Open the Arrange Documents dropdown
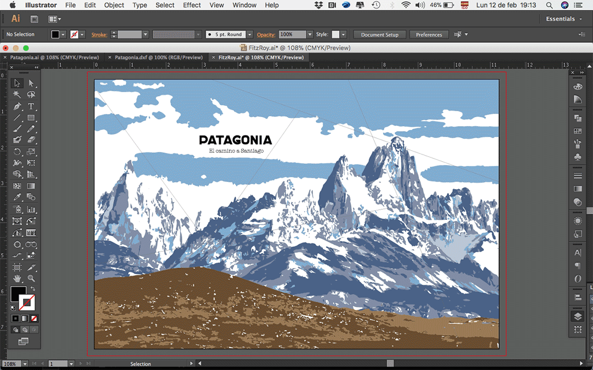 coord(54,19)
